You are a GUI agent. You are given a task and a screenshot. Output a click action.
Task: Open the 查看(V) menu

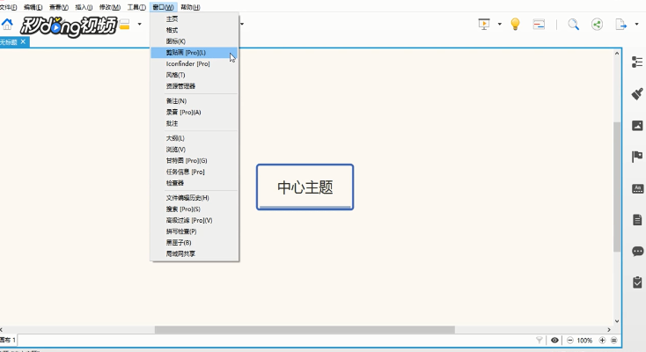pyautogui.click(x=58, y=7)
